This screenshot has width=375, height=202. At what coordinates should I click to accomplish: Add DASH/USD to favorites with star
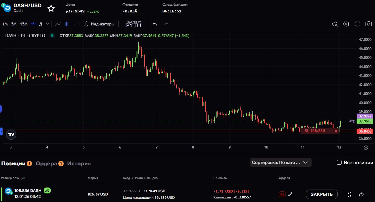click(51, 8)
